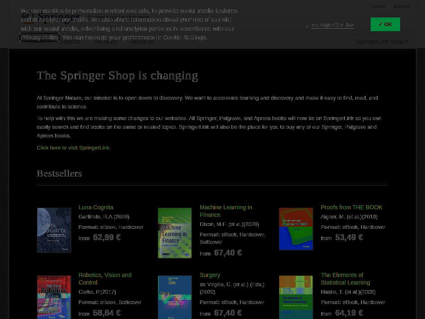Select author text 'Corke, P.(2017)'

97,292
